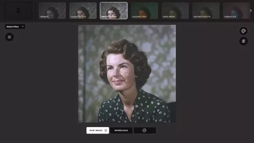
Task: Select the Original filter thumbnail
Action: point(52,11)
